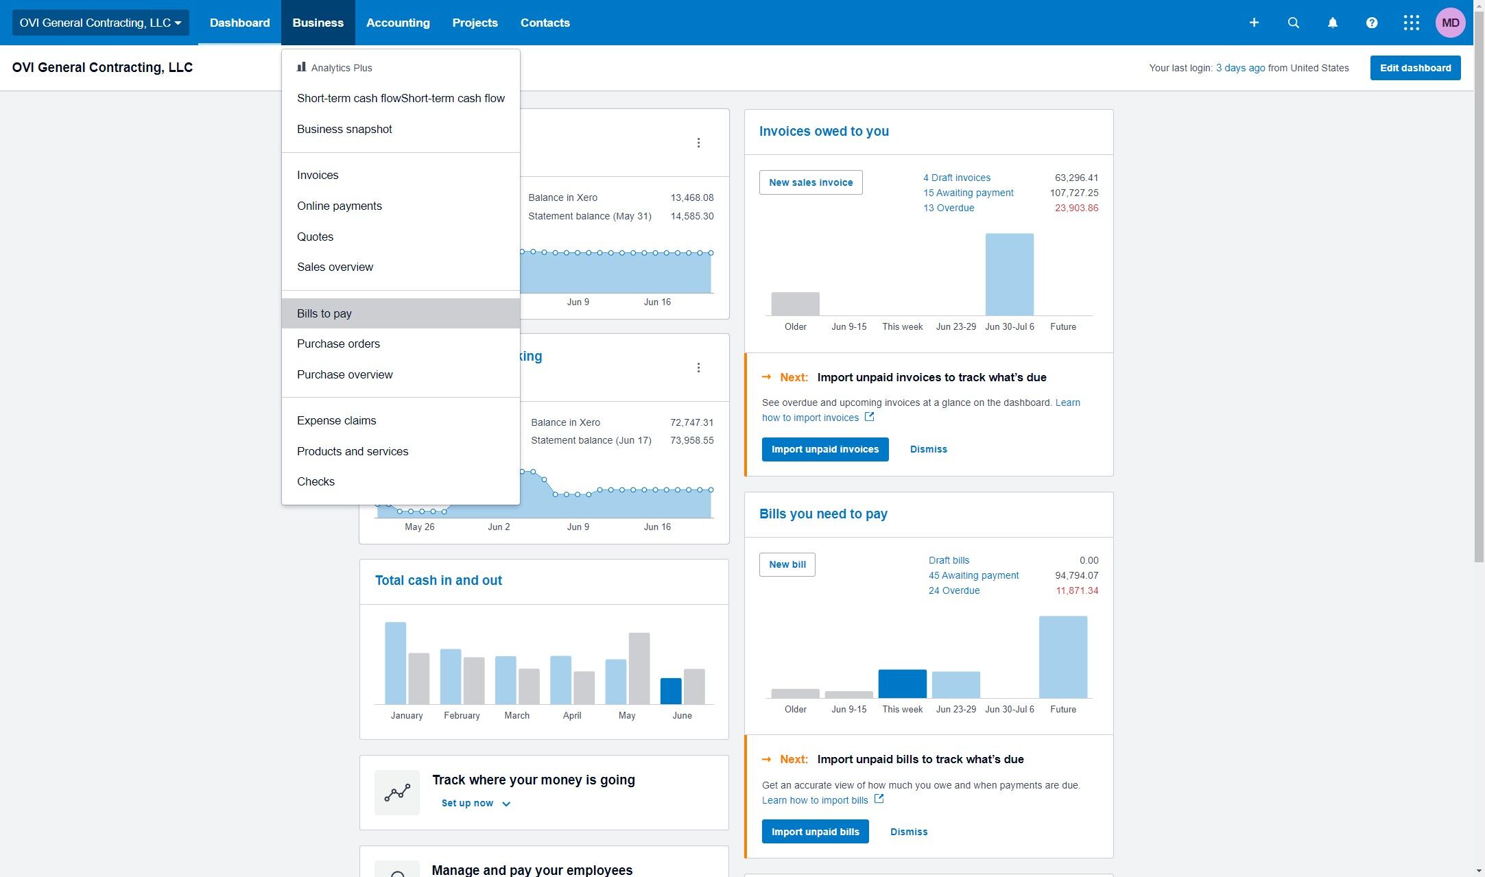Open the apps grid icon
Image resolution: width=1485 pixels, height=877 pixels.
pos(1411,23)
